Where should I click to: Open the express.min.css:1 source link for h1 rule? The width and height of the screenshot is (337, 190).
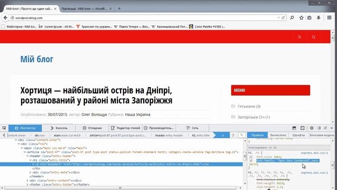tap(314, 153)
